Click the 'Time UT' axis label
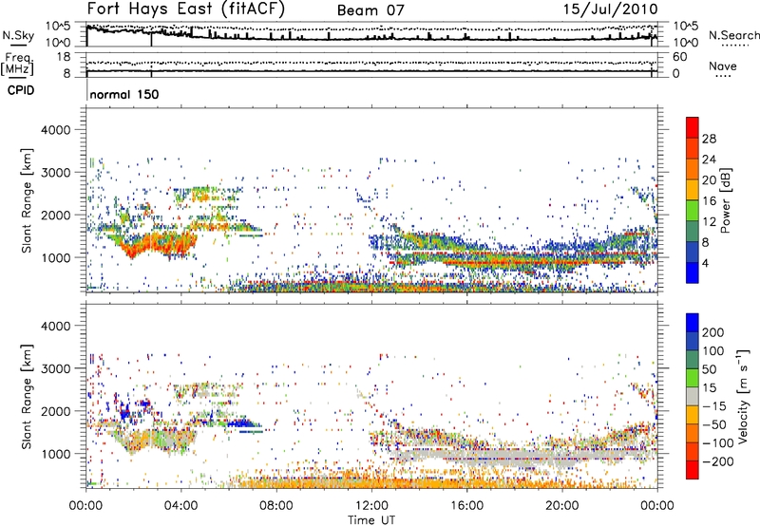The width and height of the screenshot is (760, 526). coord(371,520)
